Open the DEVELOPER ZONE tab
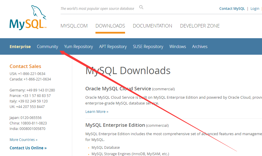Image resolution: width=262 pixels, height=156 pixels. (200, 26)
